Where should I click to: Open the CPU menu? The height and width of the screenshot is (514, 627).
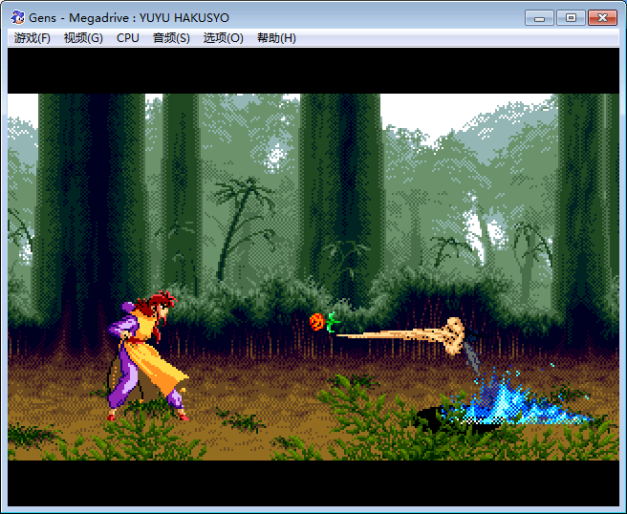(x=127, y=38)
